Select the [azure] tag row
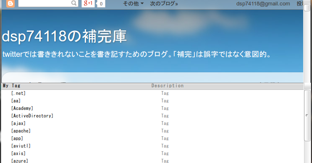 (x=152, y=160)
